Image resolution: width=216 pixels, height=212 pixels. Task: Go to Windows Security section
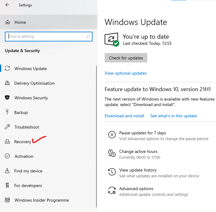(x=48, y=98)
